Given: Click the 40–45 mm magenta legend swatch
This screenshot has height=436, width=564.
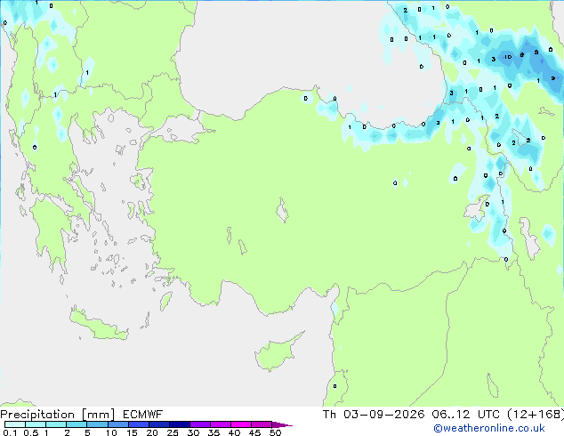Looking at the screenshot, I should point(241,424).
